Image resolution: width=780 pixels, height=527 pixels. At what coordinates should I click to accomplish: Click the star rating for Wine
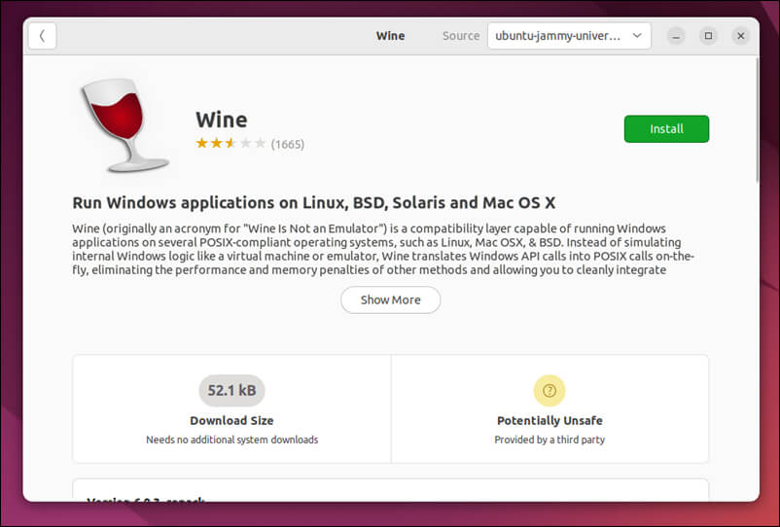pyautogui.click(x=230, y=144)
